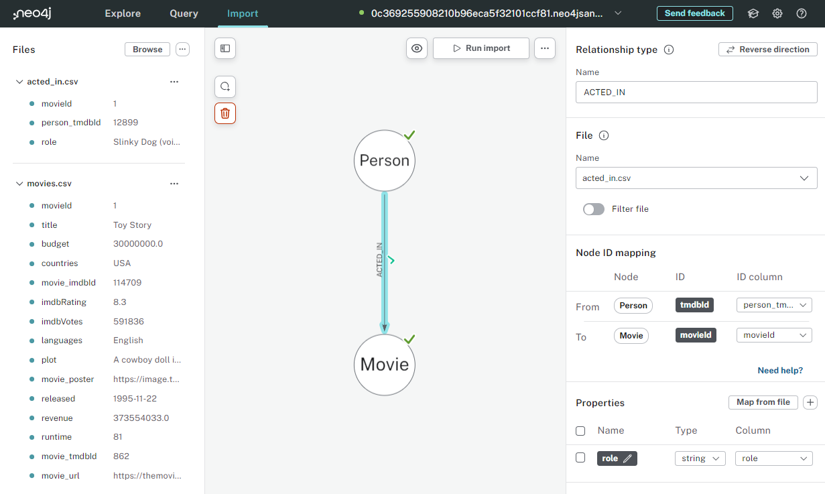Switch to the Query tab
Viewport: 825px width, 494px height.
[x=183, y=13]
